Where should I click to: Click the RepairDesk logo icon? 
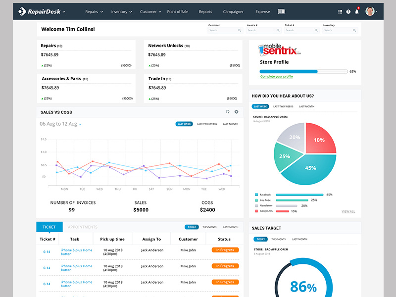coord(22,11)
